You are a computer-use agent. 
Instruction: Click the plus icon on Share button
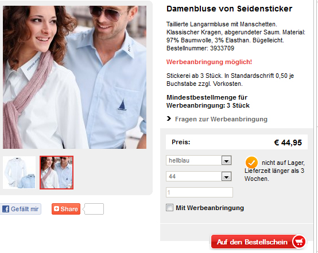[x=57, y=209]
